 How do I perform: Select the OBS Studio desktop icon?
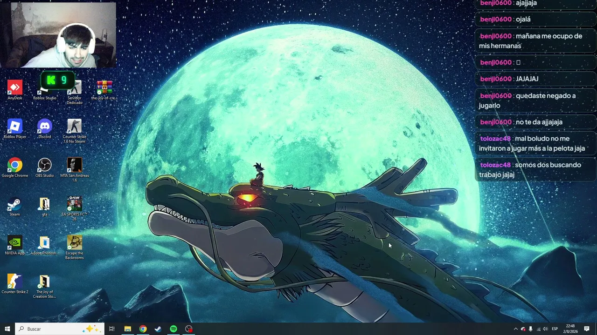(45, 167)
